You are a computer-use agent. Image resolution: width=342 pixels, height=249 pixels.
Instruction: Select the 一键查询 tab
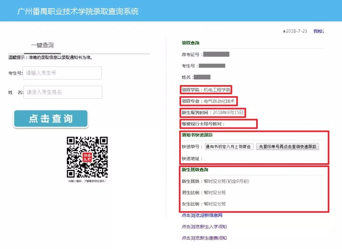point(42,45)
